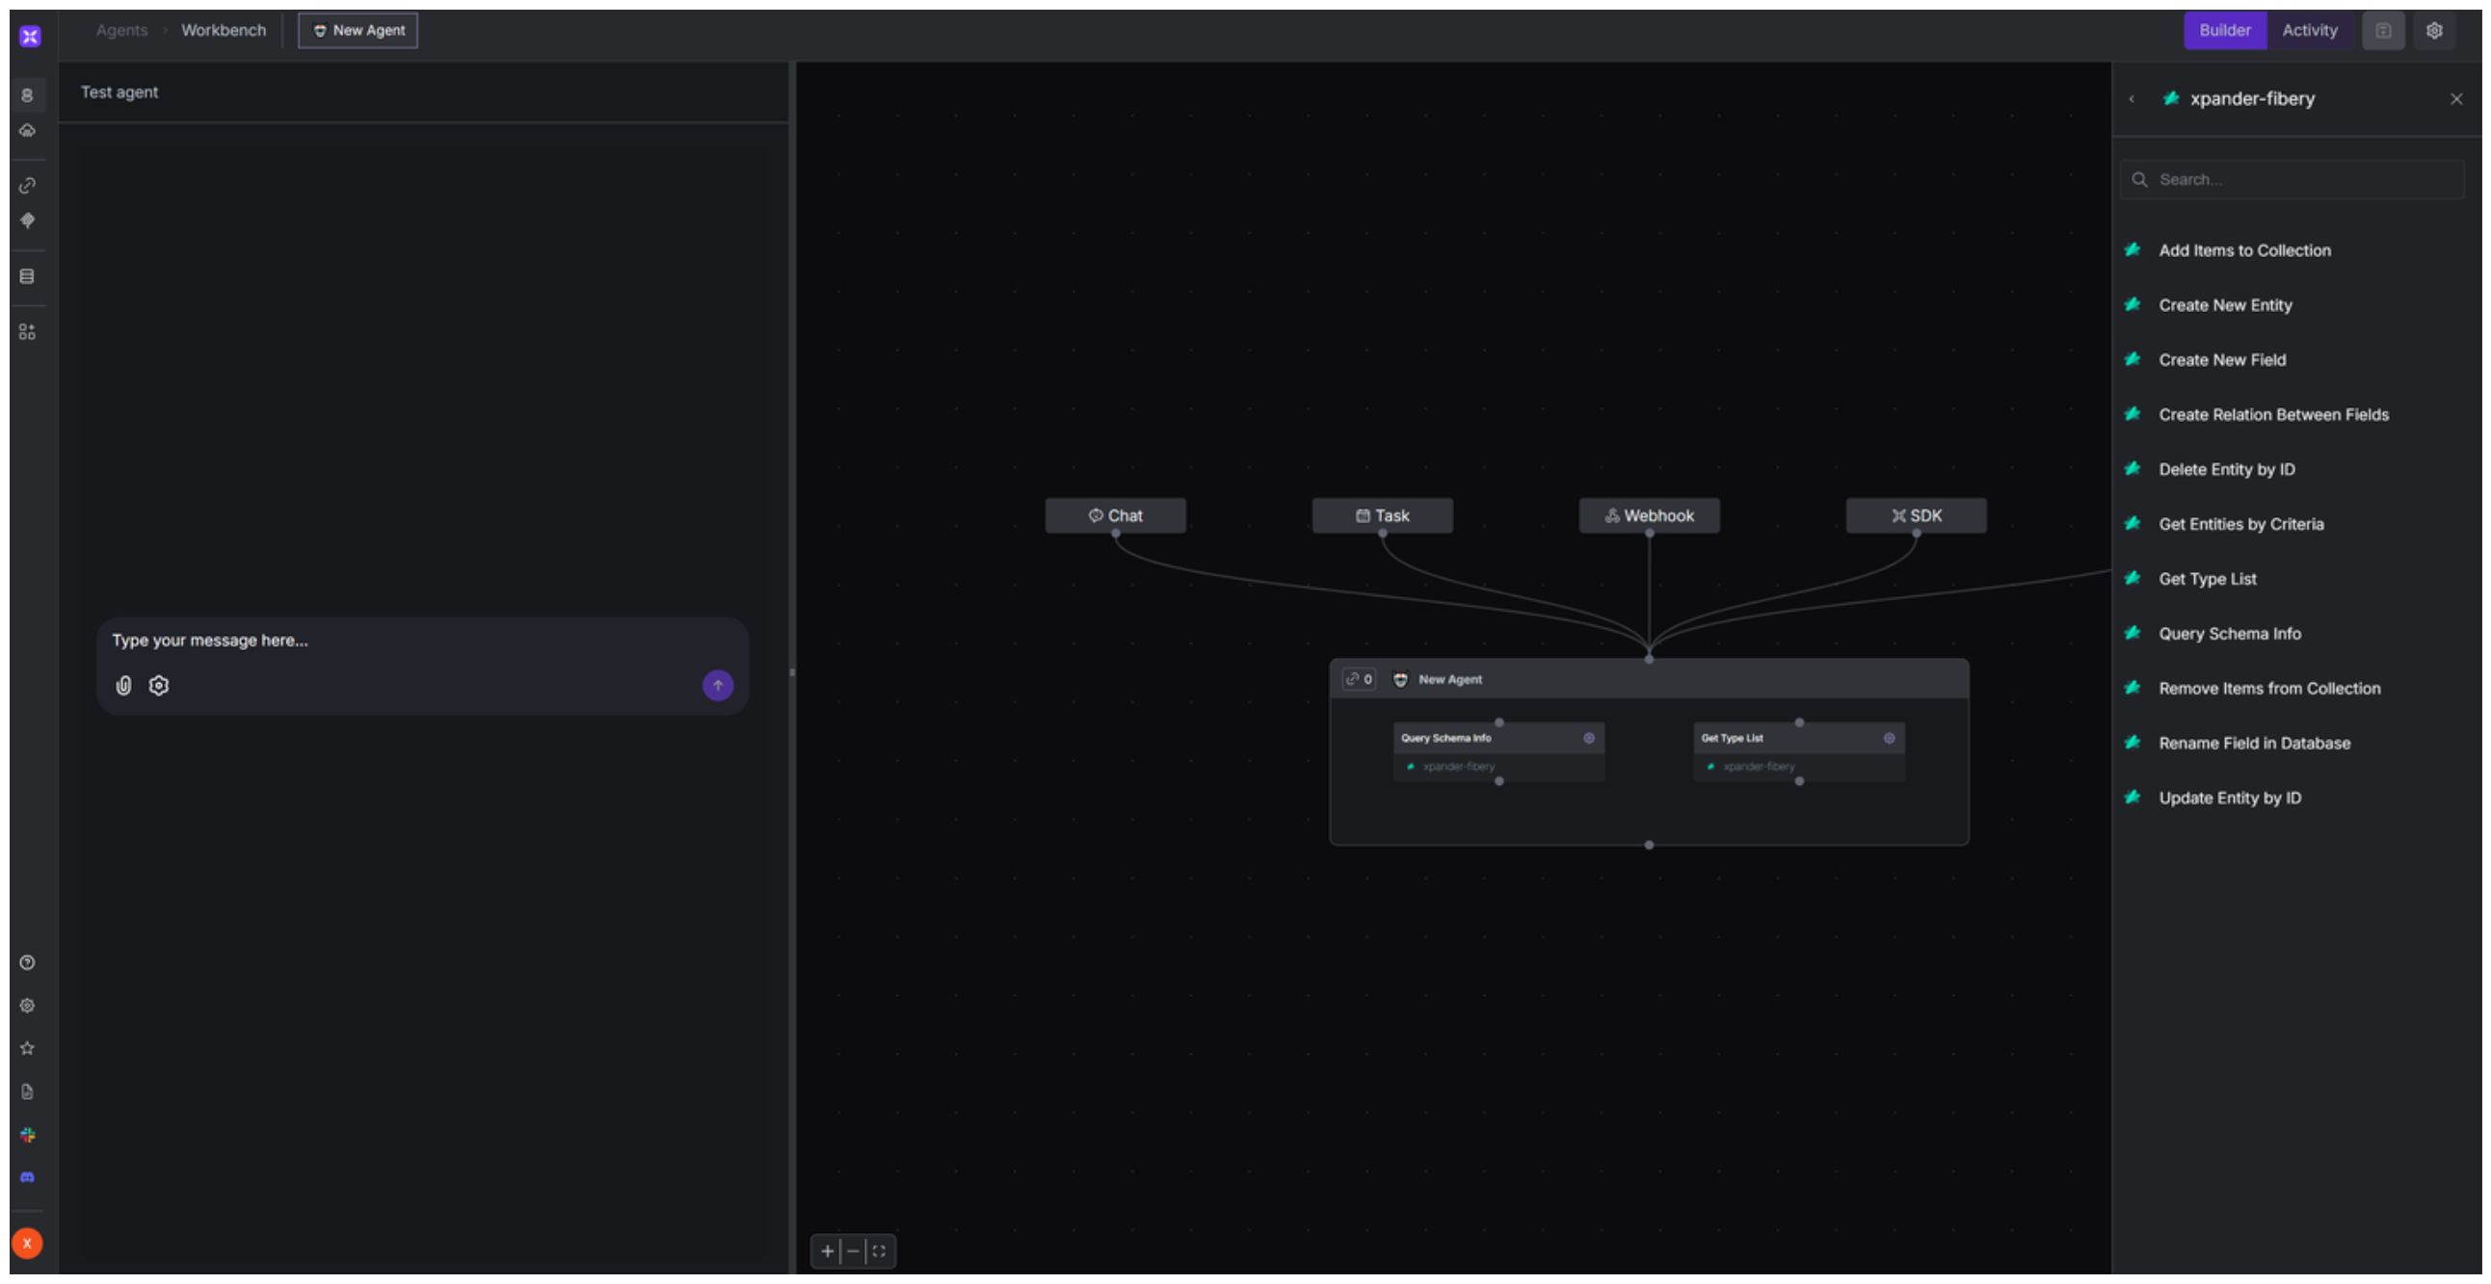Send message with purple arrow button
The width and height of the screenshot is (2491, 1284).
[718, 686]
